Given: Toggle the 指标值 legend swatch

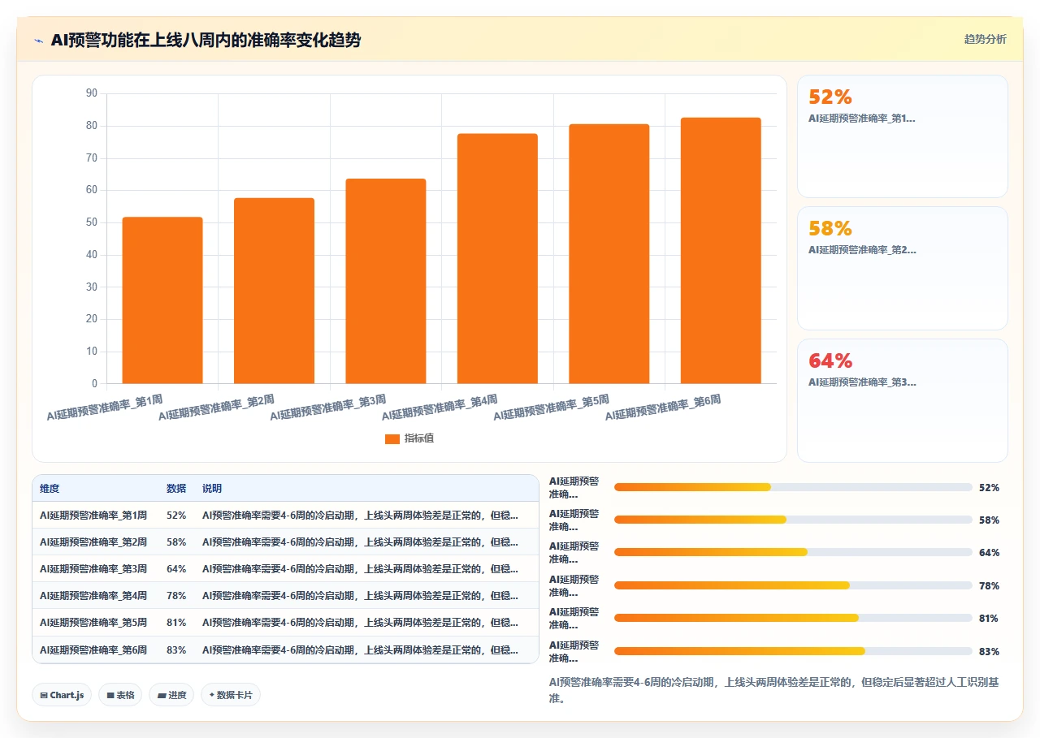Looking at the screenshot, I should click(392, 438).
